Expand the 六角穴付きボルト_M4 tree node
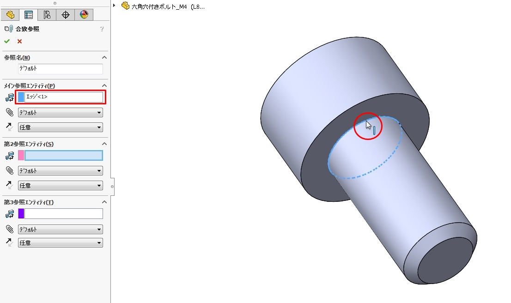The height and width of the screenshot is (303, 511). [114, 6]
